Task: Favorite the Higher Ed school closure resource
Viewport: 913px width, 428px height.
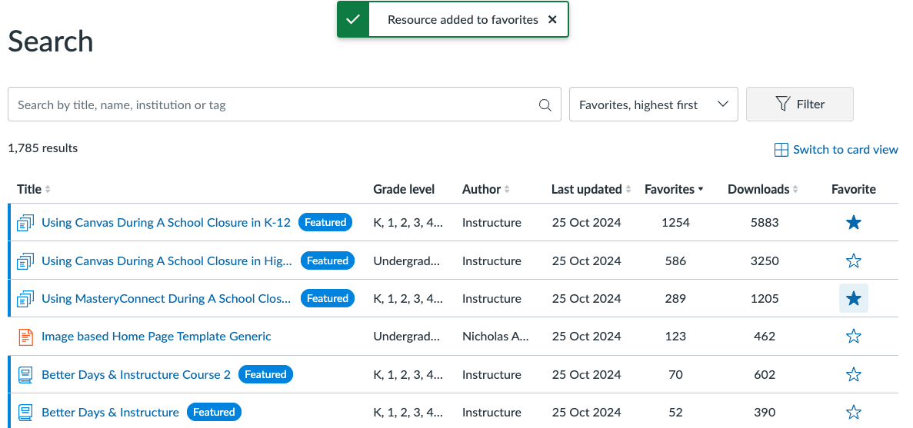Action: point(853,261)
